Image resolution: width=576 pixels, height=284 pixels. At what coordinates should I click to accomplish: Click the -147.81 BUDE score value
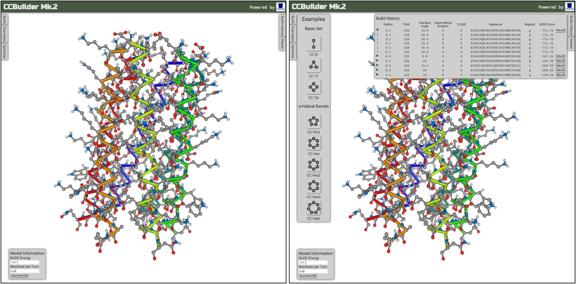(x=546, y=57)
